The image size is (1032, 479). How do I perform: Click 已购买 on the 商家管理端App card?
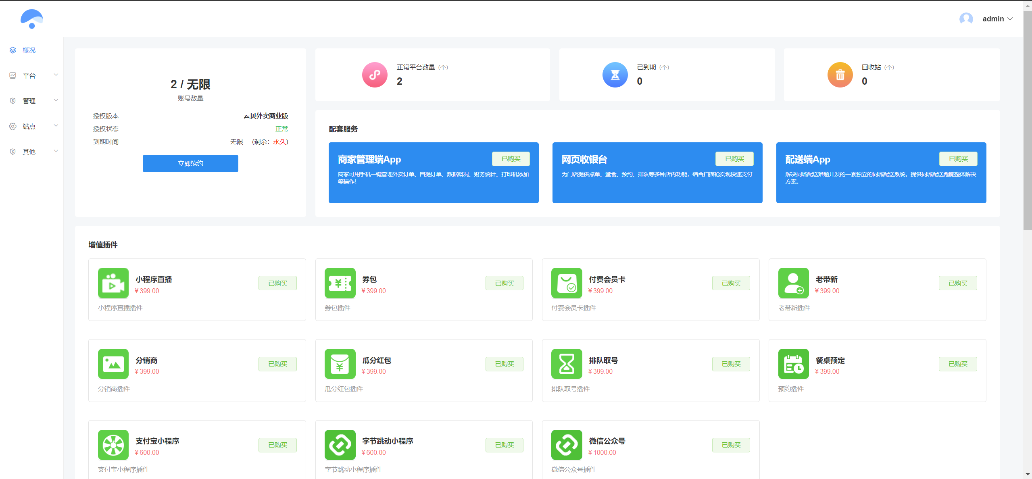[511, 158]
